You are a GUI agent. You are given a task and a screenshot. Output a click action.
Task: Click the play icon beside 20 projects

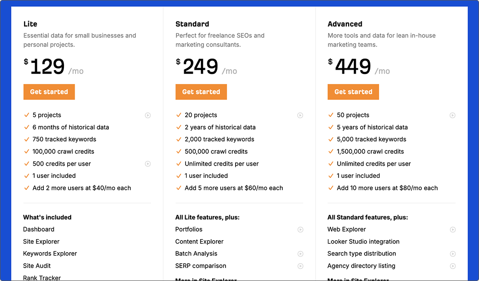[300, 115]
